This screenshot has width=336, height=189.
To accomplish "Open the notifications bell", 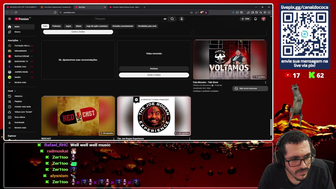I will tap(255, 19).
